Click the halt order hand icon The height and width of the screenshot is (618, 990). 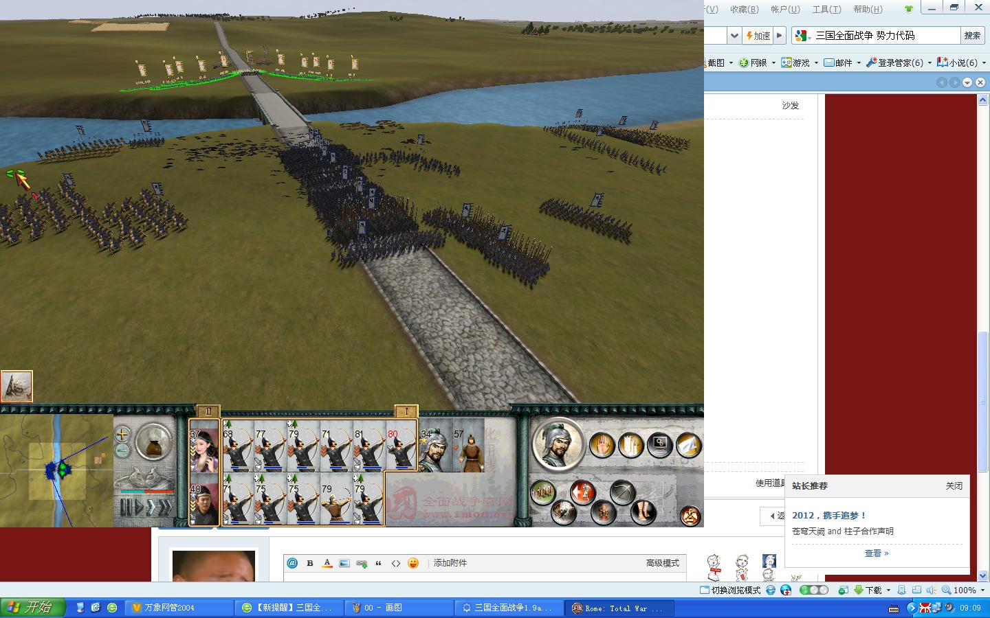602,445
